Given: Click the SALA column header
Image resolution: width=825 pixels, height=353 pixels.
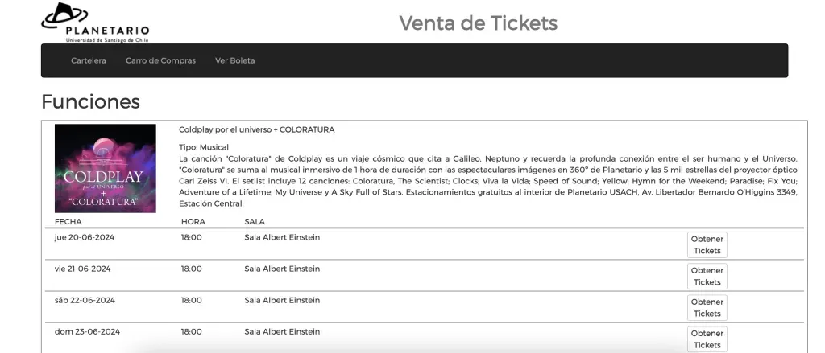Looking at the screenshot, I should [255, 221].
